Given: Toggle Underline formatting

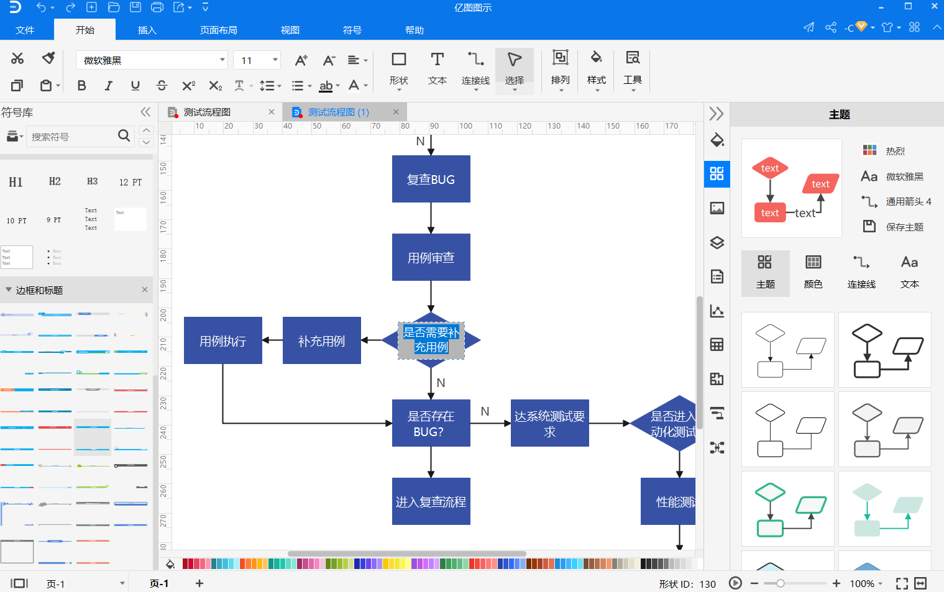Looking at the screenshot, I should [x=135, y=86].
